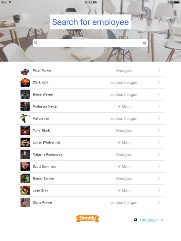
Task: Cancel the employee search
Action: [x=169, y=18]
